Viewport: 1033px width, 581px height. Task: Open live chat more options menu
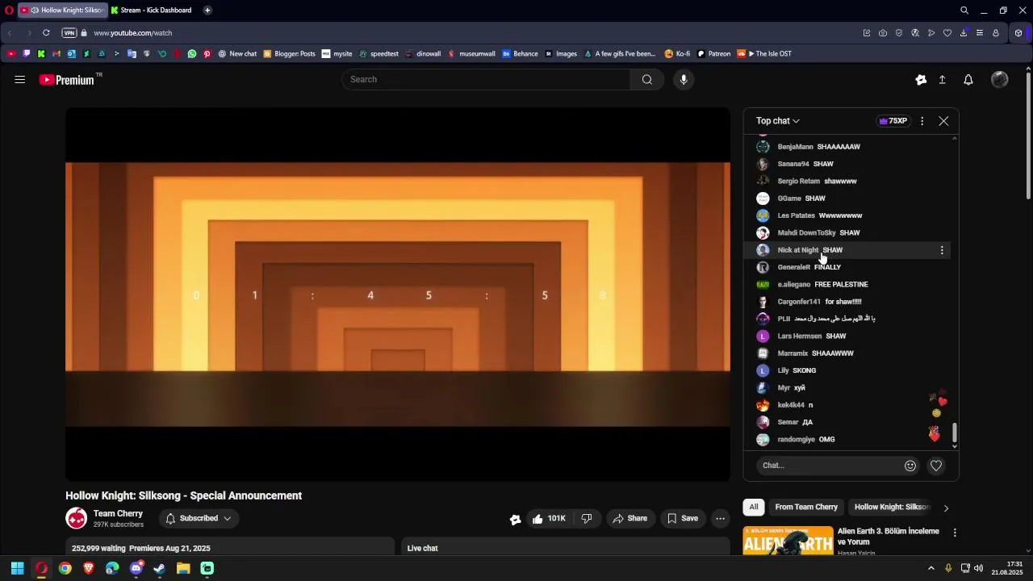(x=922, y=121)
